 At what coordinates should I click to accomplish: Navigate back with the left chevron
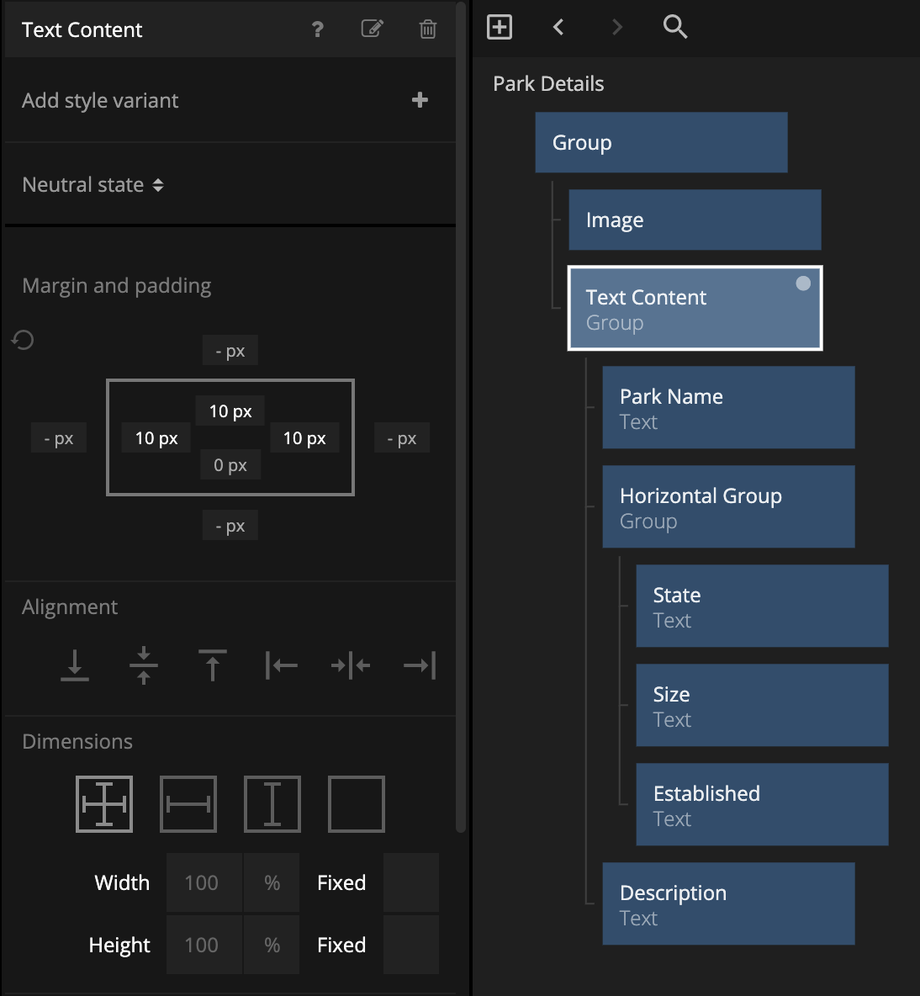558,27
